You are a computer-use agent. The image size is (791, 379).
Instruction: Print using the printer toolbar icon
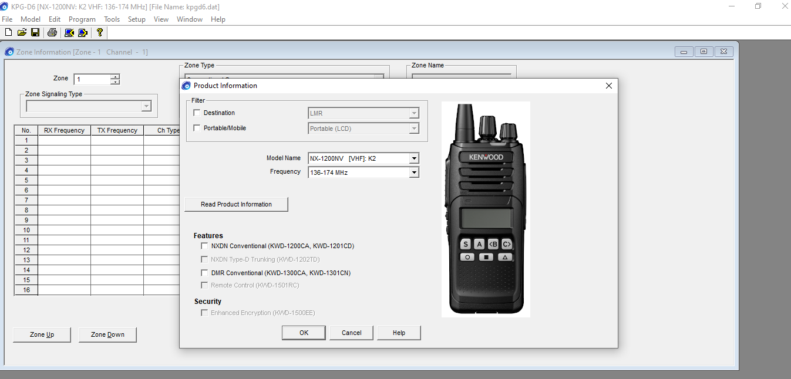(x=52, y=32)
